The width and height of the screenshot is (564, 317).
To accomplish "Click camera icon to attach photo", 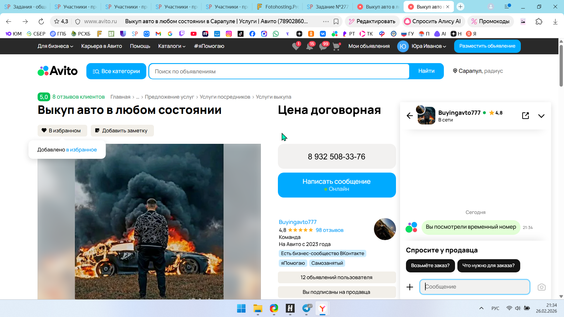I will coord(541,287).
